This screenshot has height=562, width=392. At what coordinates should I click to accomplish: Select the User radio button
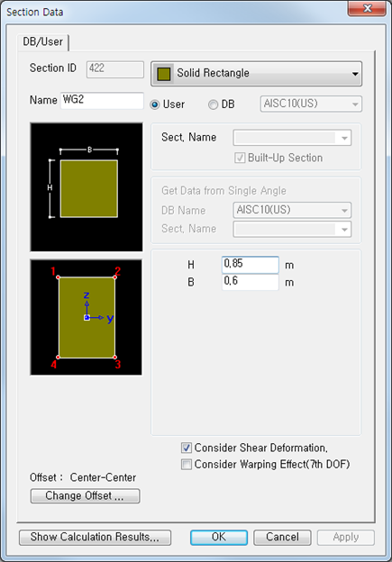pos(155,104)
